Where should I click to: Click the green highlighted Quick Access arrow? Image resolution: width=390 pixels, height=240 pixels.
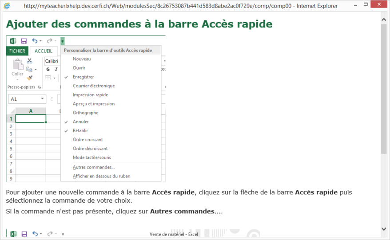[x=63, y=41]
